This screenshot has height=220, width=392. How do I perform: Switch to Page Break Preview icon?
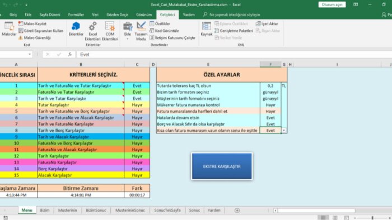[346, 218]
